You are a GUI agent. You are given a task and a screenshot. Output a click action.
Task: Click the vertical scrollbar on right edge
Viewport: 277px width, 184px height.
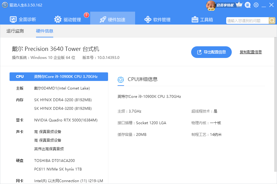[x=275, y=104]
